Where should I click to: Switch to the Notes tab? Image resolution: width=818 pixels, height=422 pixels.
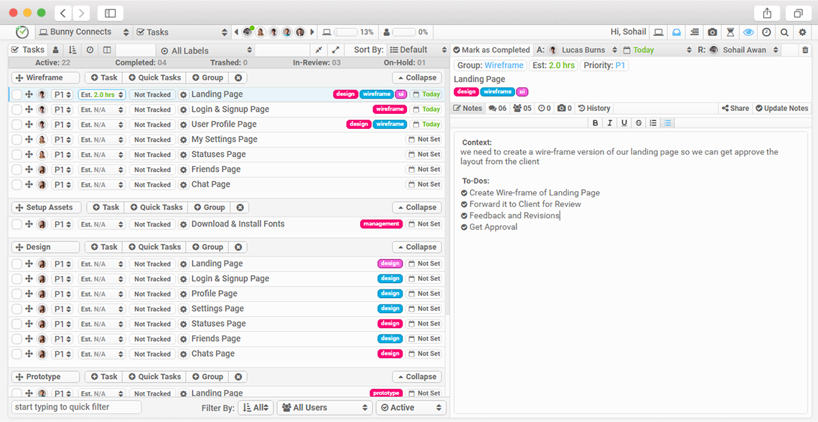click(x=468, y=108)
